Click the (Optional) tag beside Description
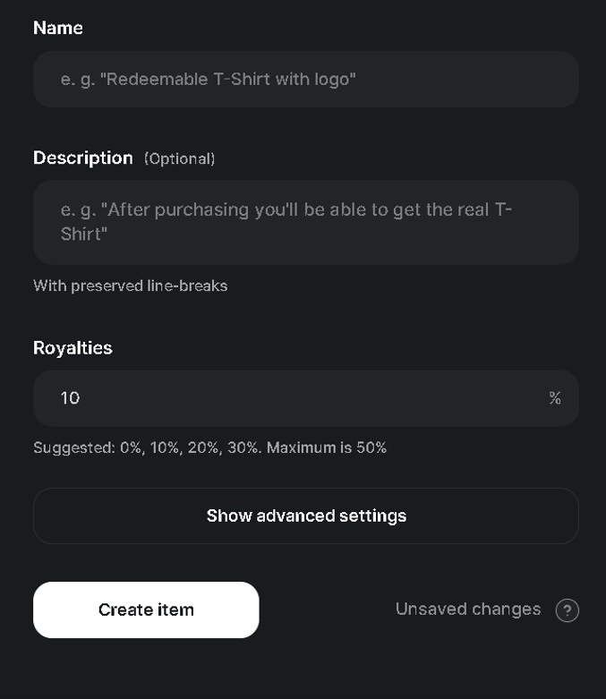The width and height of the screenshot is (606, 699). click(179, 158)
